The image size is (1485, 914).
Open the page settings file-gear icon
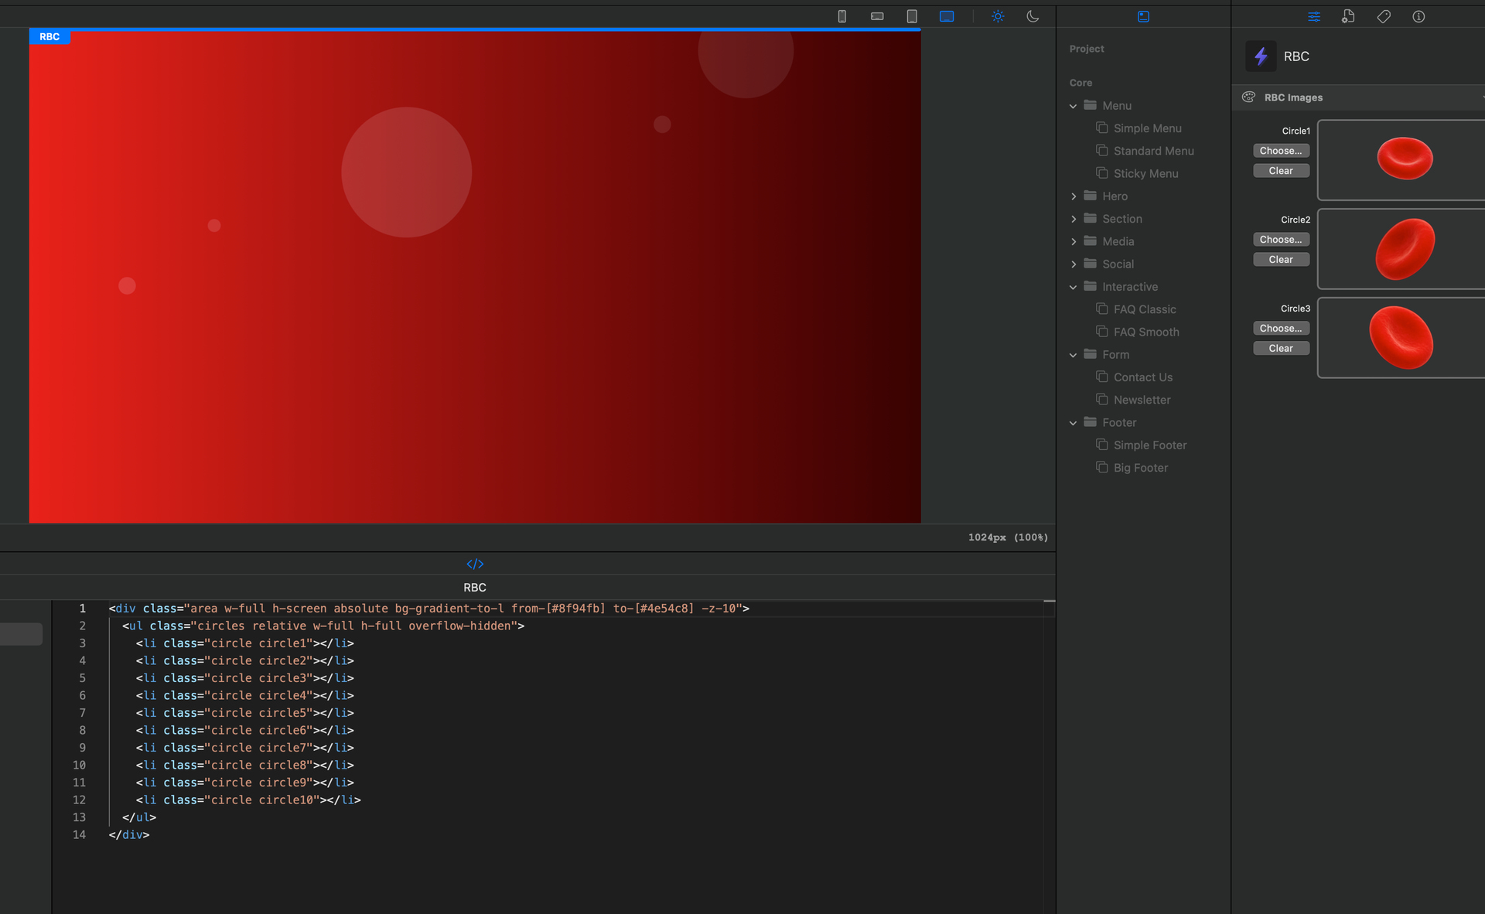point(1348,16)
